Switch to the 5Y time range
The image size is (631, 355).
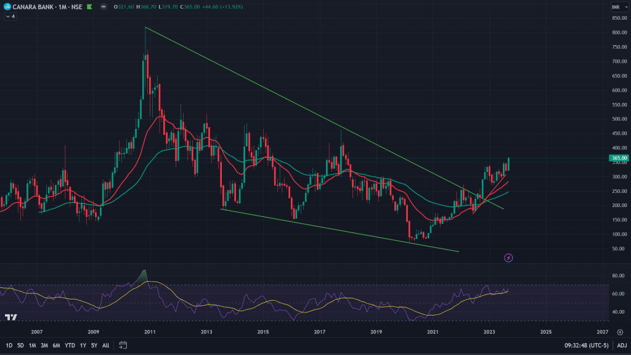coord(94,345)
